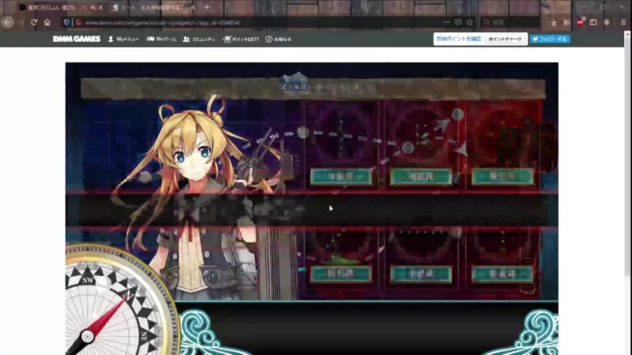This screenshot has width=632, height=355.
Task: Toggle the sidebar icon in the toolbar
Action: click(593, 22)
